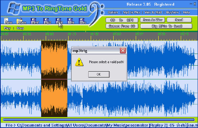Click Extract From CD button
Viewport: 198px width, 128px height.
[122, 26]
